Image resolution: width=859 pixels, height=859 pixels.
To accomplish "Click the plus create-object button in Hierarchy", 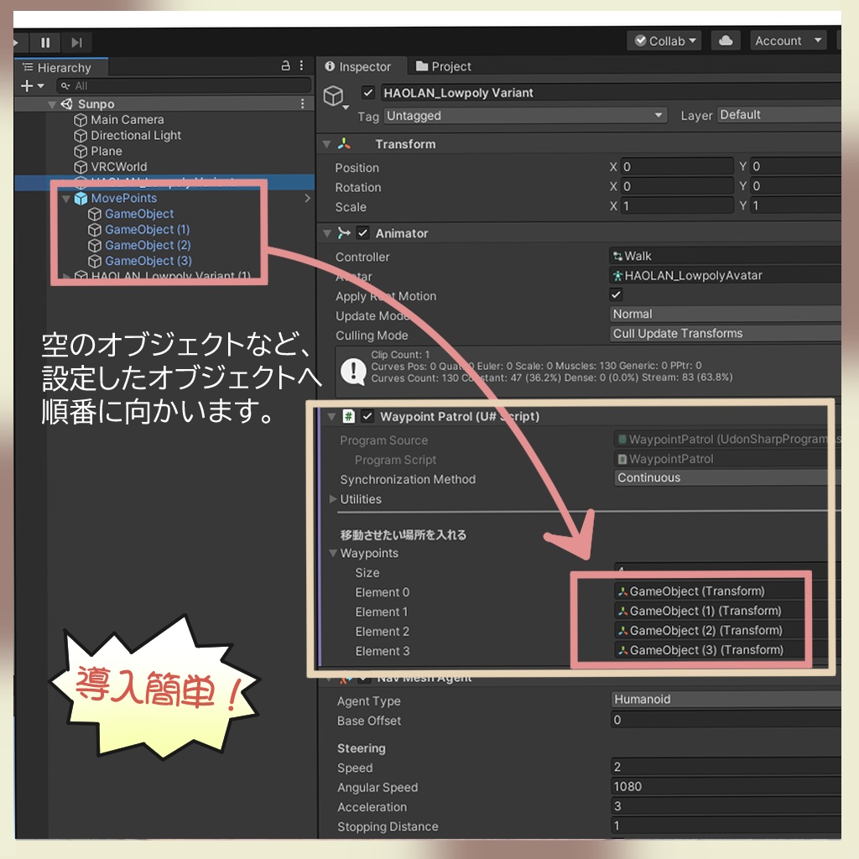I will tap(32, 86).
